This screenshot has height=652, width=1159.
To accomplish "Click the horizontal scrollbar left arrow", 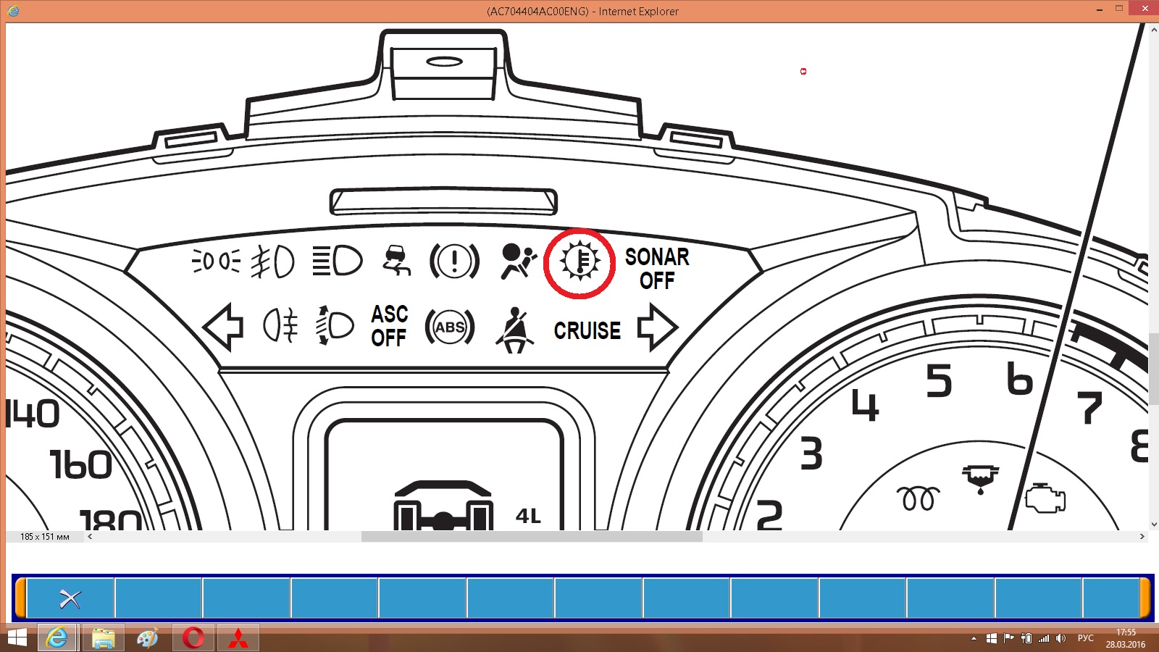I will click(90, 537).
